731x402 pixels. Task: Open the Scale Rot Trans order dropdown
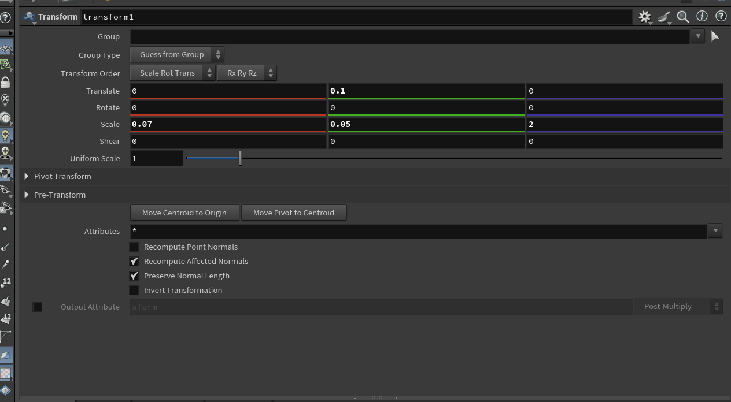click(172, 73)
